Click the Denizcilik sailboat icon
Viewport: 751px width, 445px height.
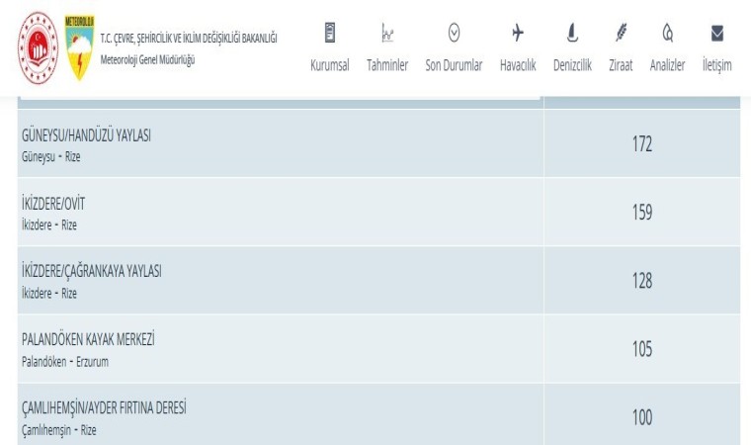click(571, 34)
